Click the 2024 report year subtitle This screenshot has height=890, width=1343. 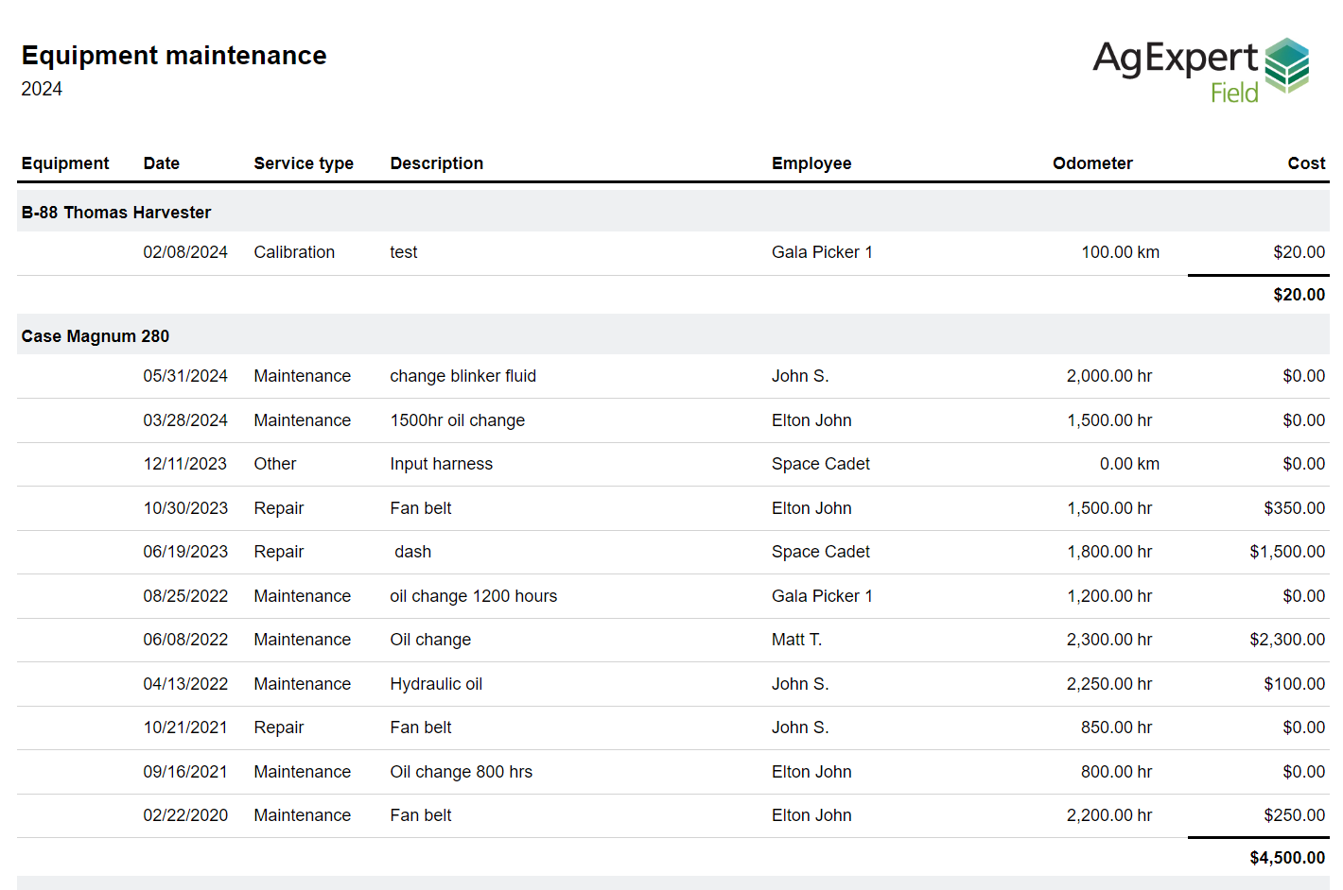[x=42, y=89]
